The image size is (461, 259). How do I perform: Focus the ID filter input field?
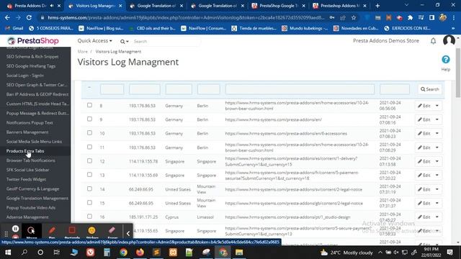click(112, 89)
